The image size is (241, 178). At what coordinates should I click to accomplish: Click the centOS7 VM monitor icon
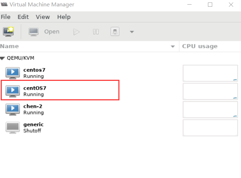(13, 91)
